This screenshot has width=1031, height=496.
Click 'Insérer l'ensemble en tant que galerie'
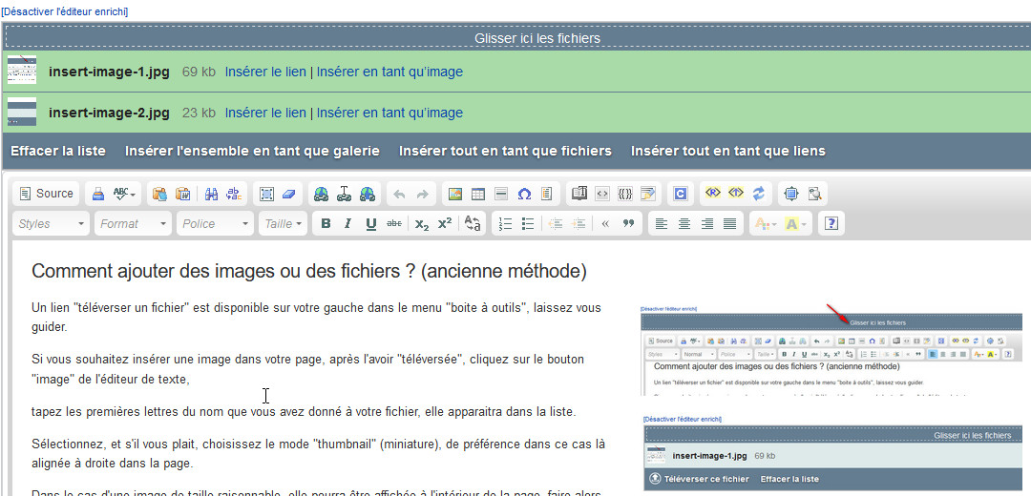point(252,151)
